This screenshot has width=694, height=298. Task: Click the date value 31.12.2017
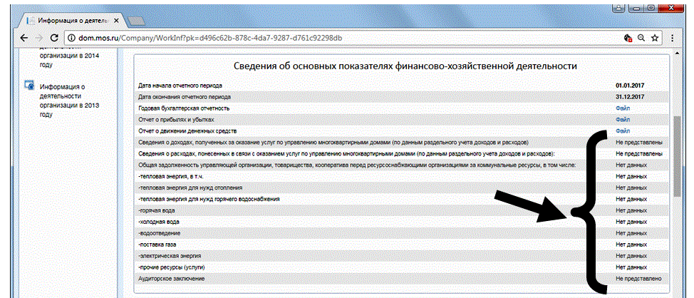pos(629,96)
